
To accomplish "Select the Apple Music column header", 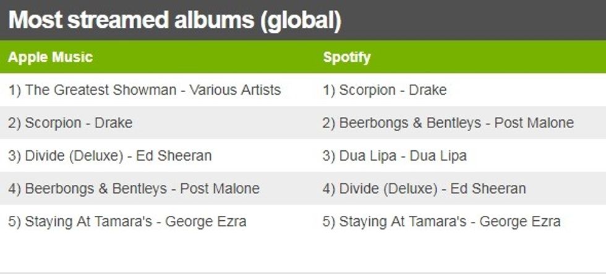I will click(50, 58).
